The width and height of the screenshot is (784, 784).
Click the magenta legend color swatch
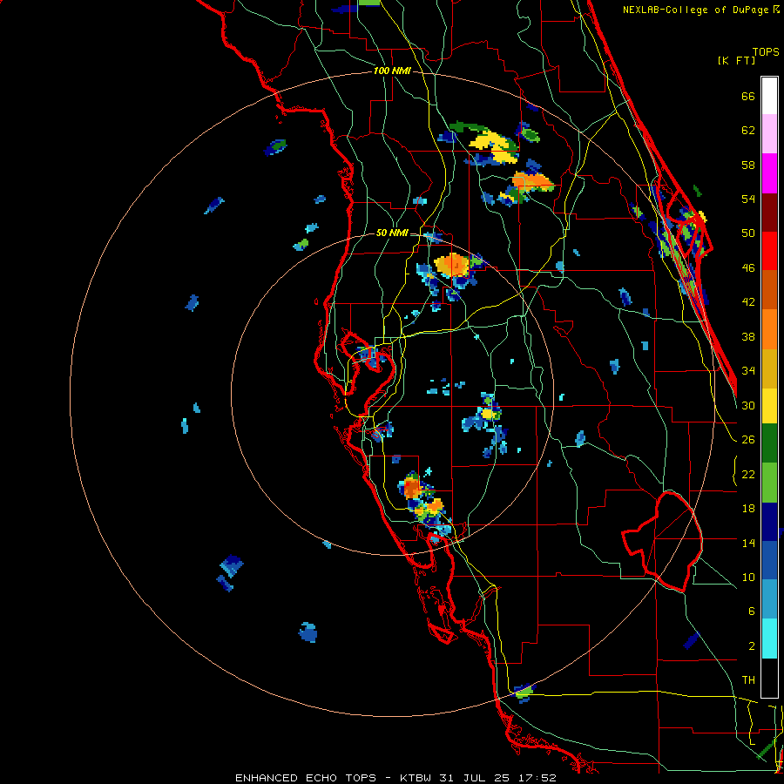point(769,173)
